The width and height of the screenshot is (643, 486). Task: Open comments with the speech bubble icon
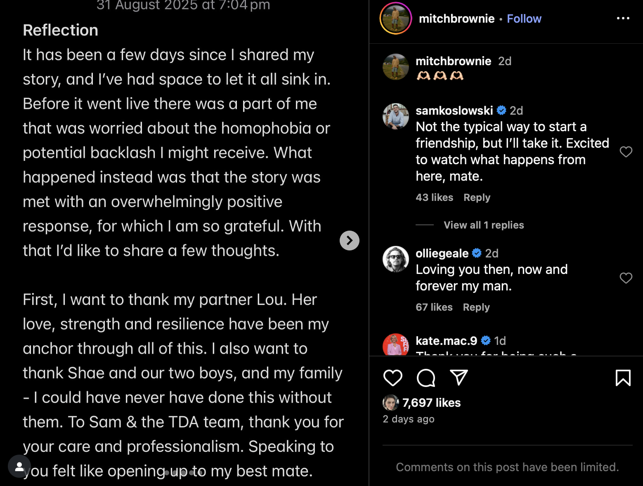click(426, 377)
